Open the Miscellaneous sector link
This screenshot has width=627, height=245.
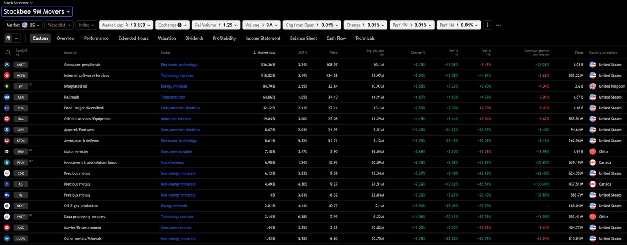tap(172, 162)
